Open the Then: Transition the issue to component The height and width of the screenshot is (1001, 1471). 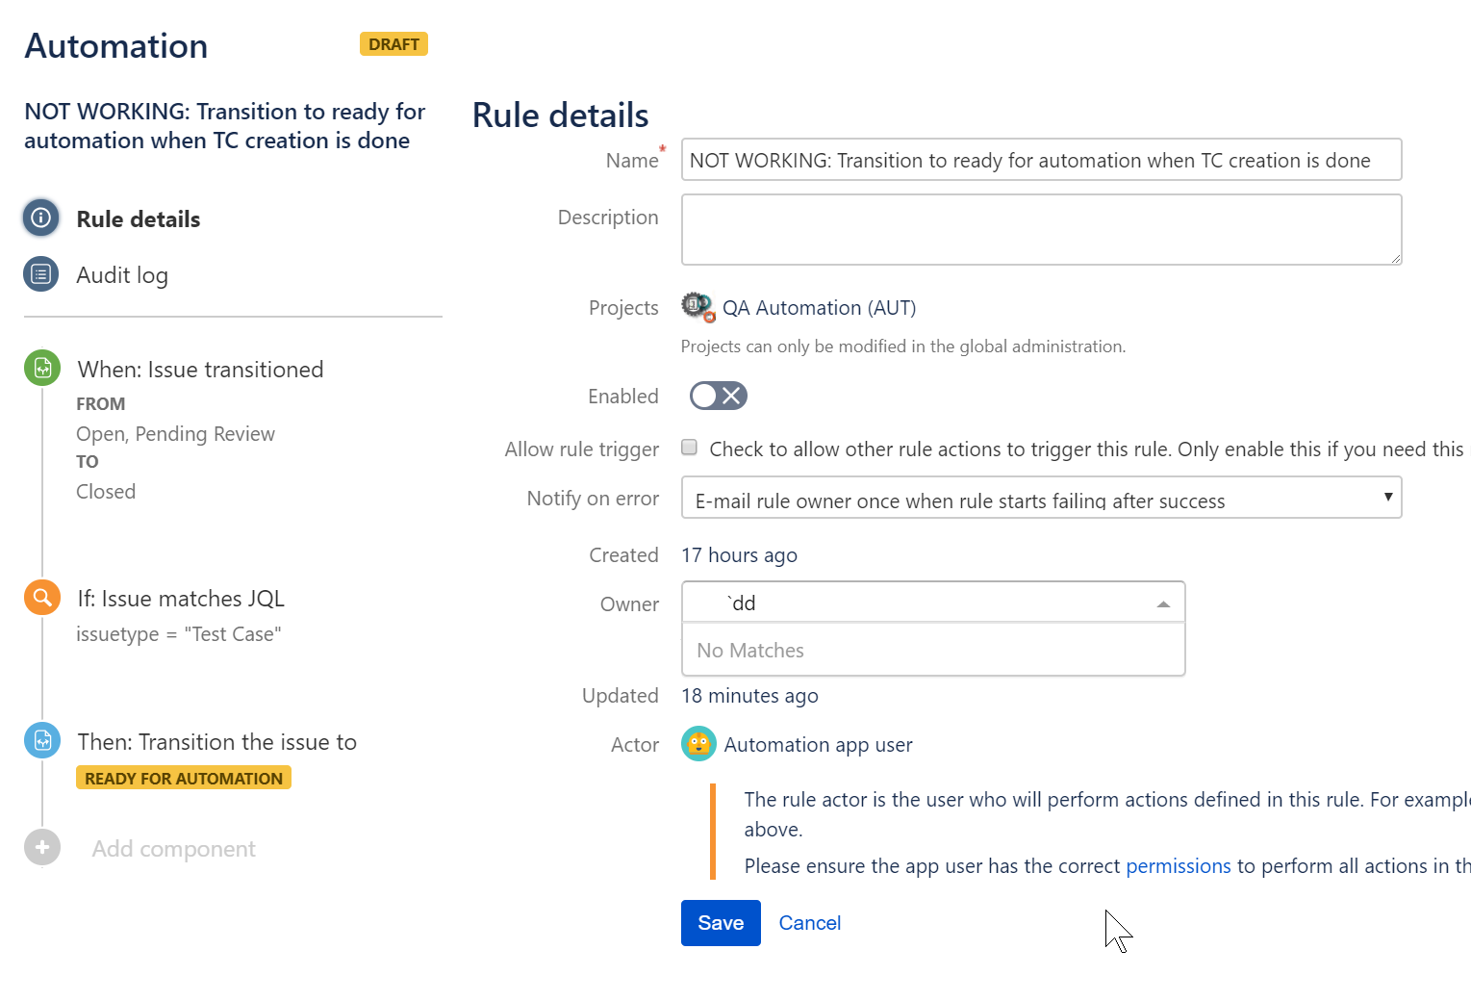tap(217, 742)
